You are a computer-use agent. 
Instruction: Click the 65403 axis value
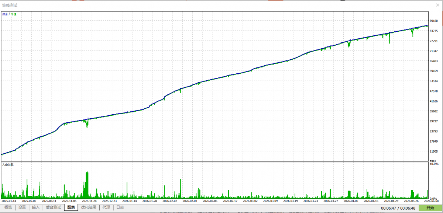pos(434,61)
